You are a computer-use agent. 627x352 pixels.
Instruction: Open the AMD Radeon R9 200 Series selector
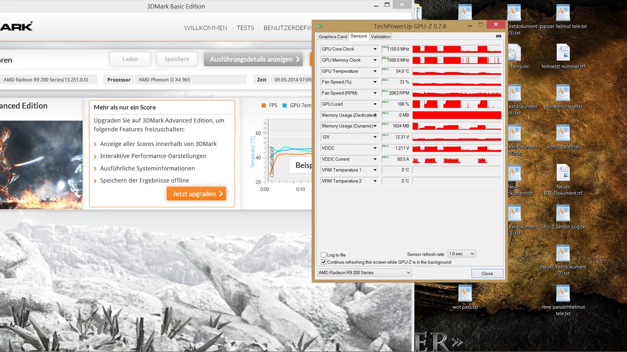[364, 272]
